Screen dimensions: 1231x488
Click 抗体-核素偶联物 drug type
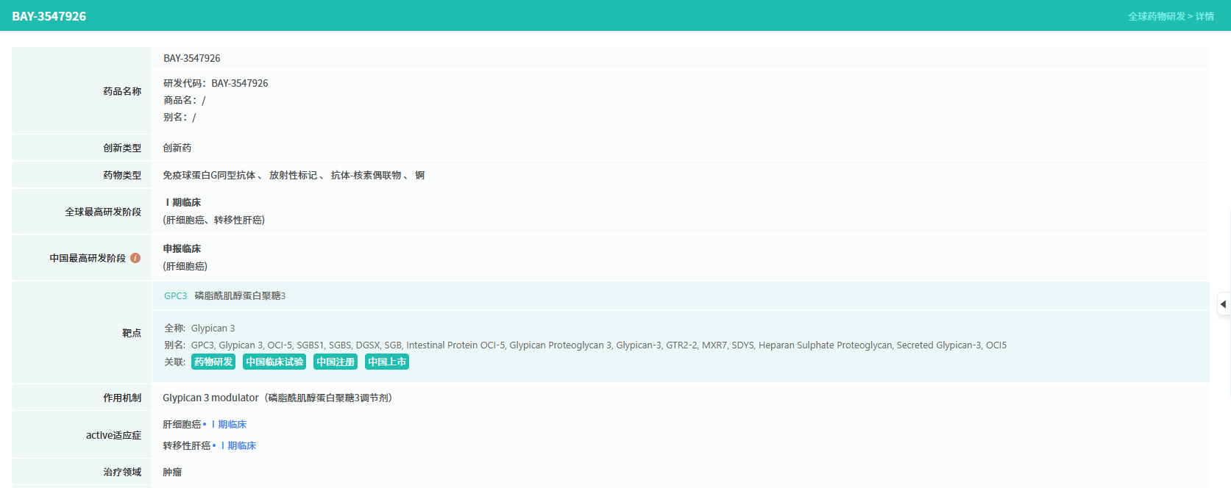point(366,175)
